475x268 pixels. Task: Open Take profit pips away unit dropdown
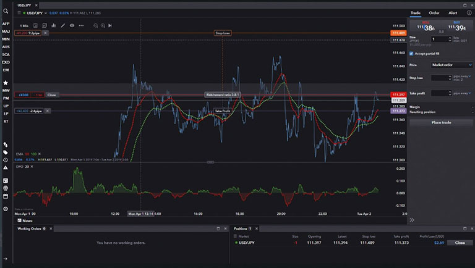click(462, 93)
